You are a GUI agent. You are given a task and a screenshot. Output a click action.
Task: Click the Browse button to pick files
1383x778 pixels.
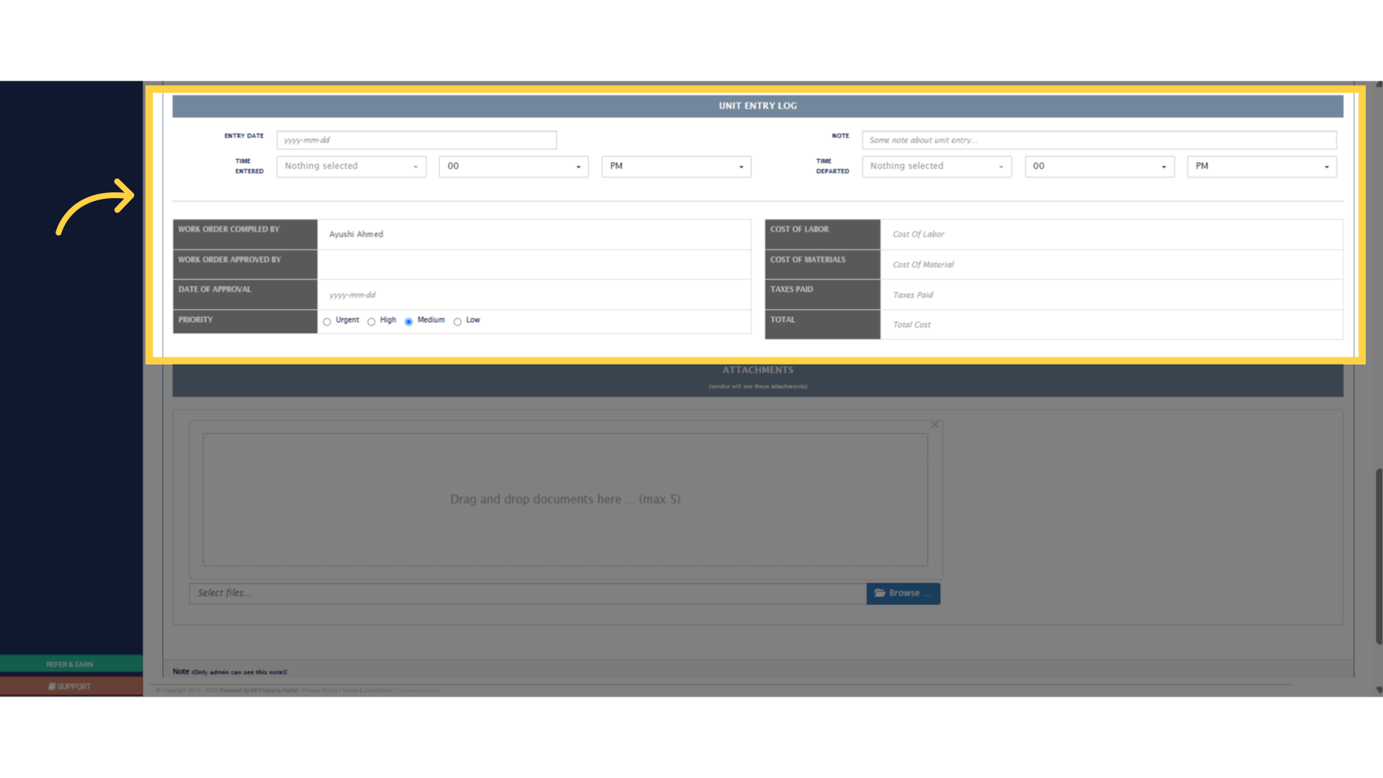tap(903, 593)
